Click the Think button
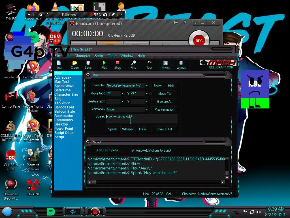Viewport: 290px width, 218px height. point(142,129)
